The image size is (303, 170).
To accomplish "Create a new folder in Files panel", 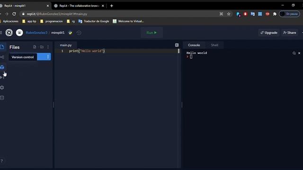I will [x=42, y=47].
